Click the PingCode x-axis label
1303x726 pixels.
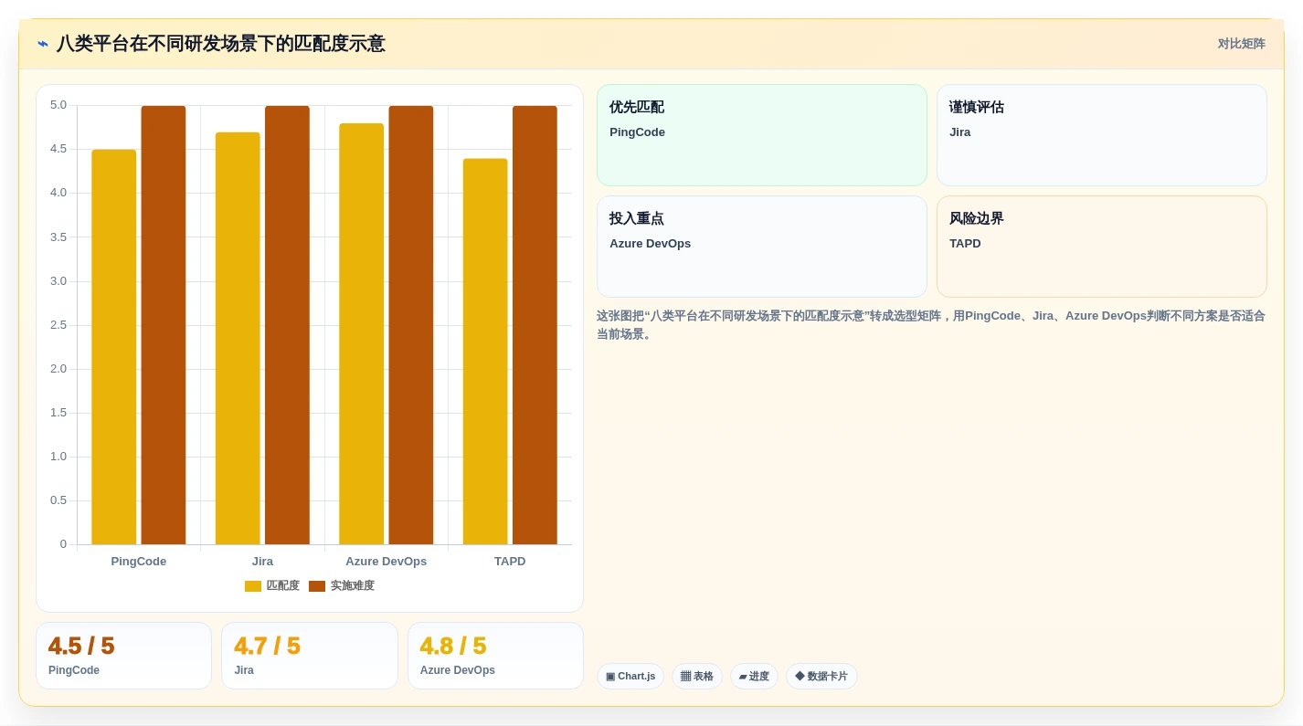click(139, 562)
